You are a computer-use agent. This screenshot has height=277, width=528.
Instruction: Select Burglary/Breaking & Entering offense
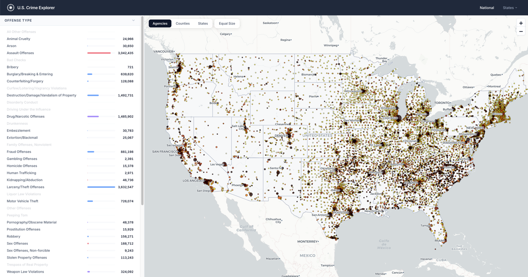click(x=70, y=74)
